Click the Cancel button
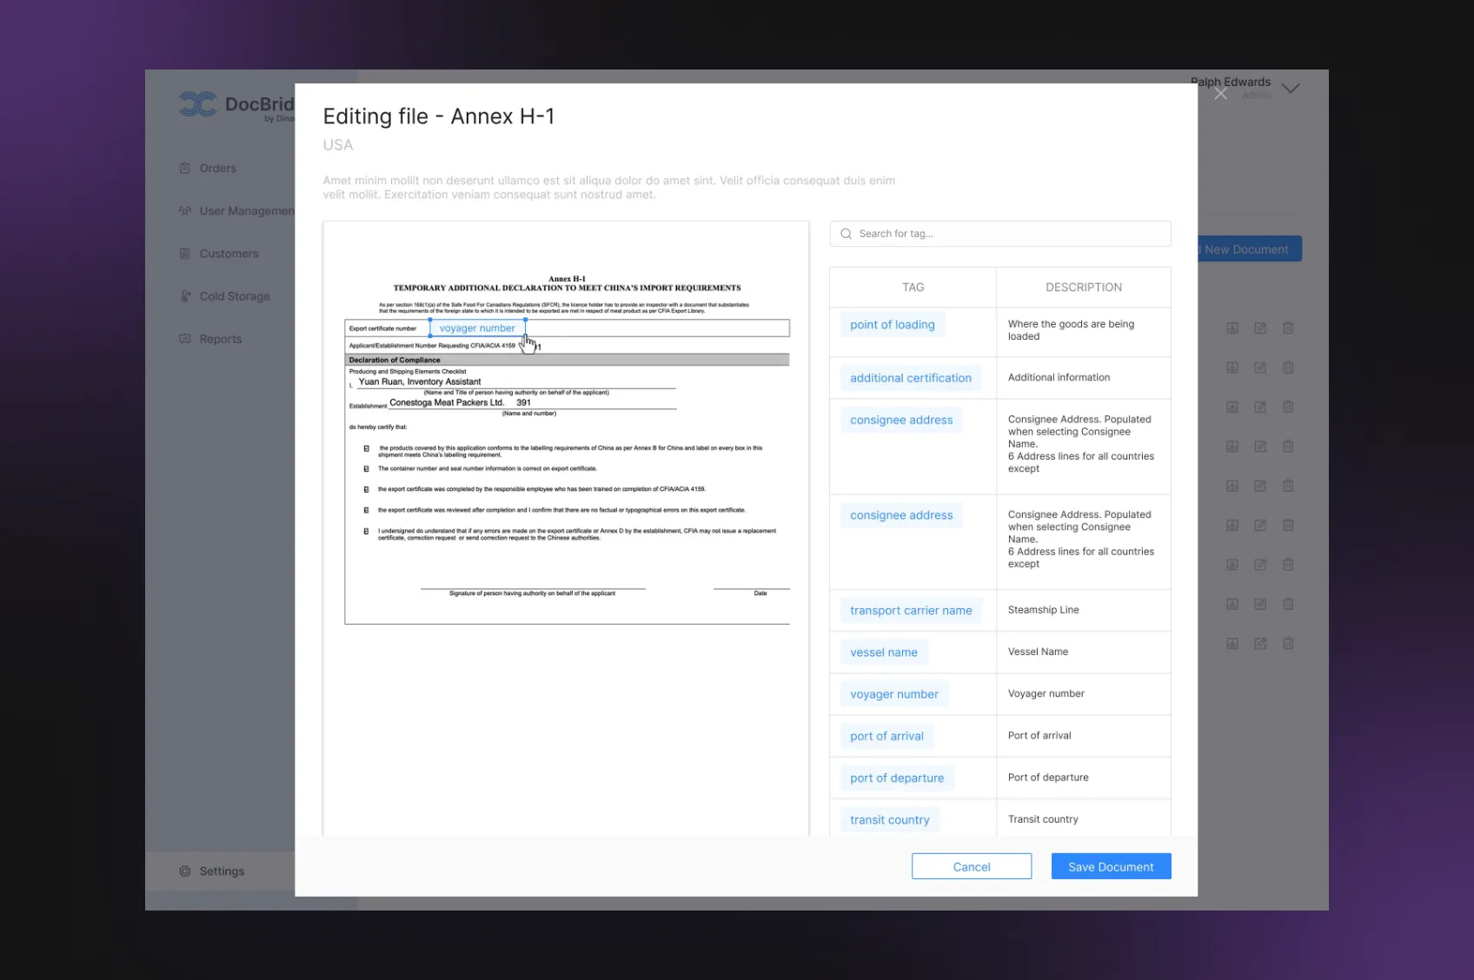Viewport: 1474px width, 980px height. 971,867
